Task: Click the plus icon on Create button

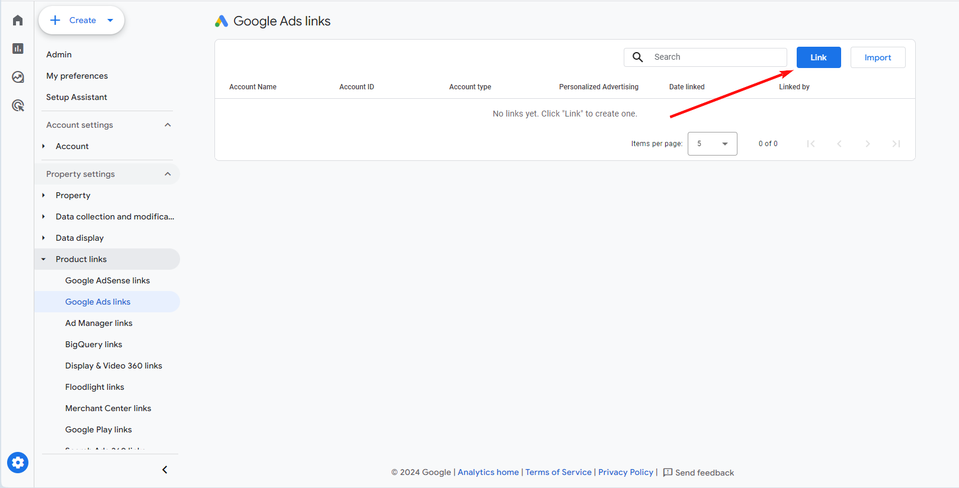Action: (55, 20)
